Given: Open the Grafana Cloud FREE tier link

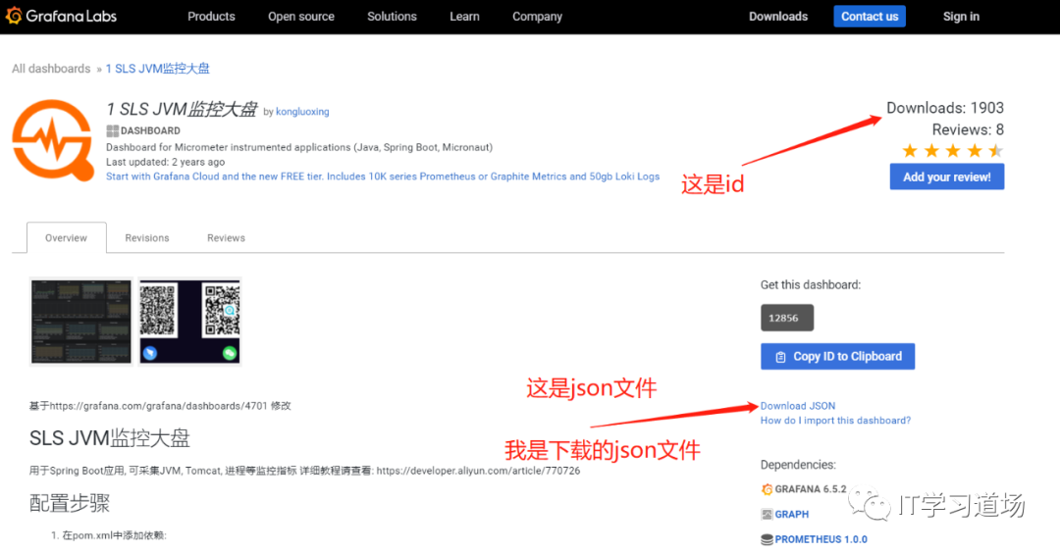Looking at the screenshot, I should tap(383, 176).
